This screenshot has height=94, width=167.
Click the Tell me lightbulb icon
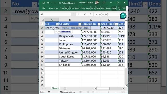(x=119, y=8)
